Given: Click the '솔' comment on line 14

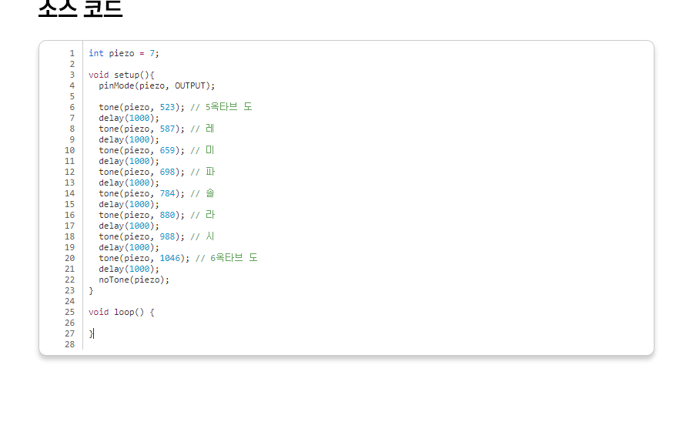Looking at the screenshot, I should pyautogui.click(x=210, y=193).
